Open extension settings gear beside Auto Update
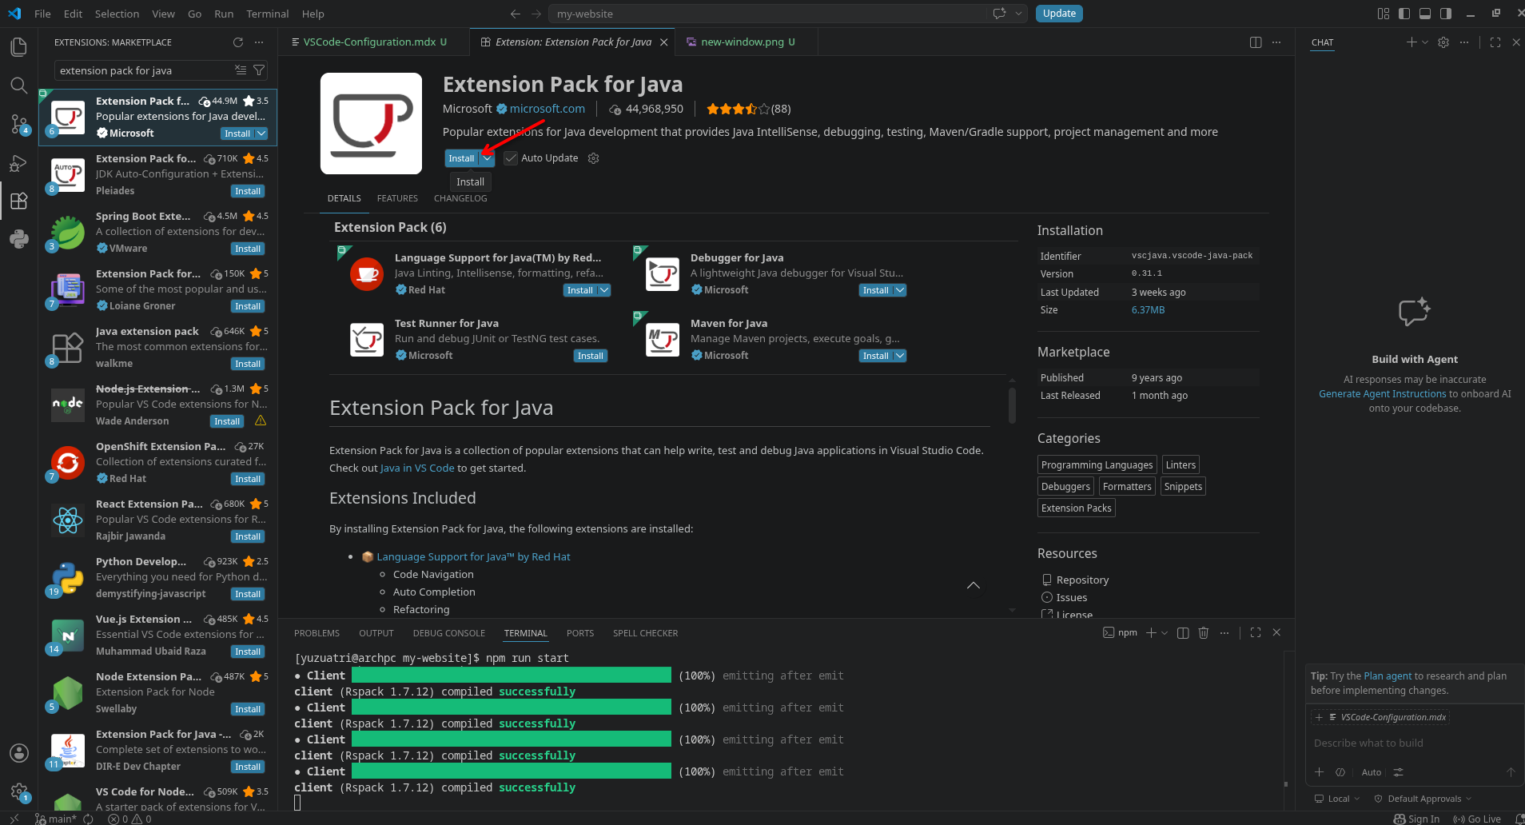The image size is (1525, 825). pyautogui.click(x=593, y=158)
